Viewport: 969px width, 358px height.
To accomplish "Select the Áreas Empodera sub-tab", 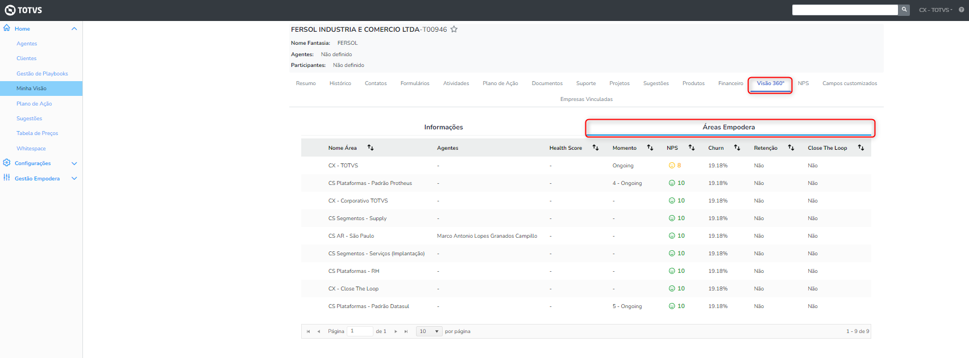I will click(729, 127).
